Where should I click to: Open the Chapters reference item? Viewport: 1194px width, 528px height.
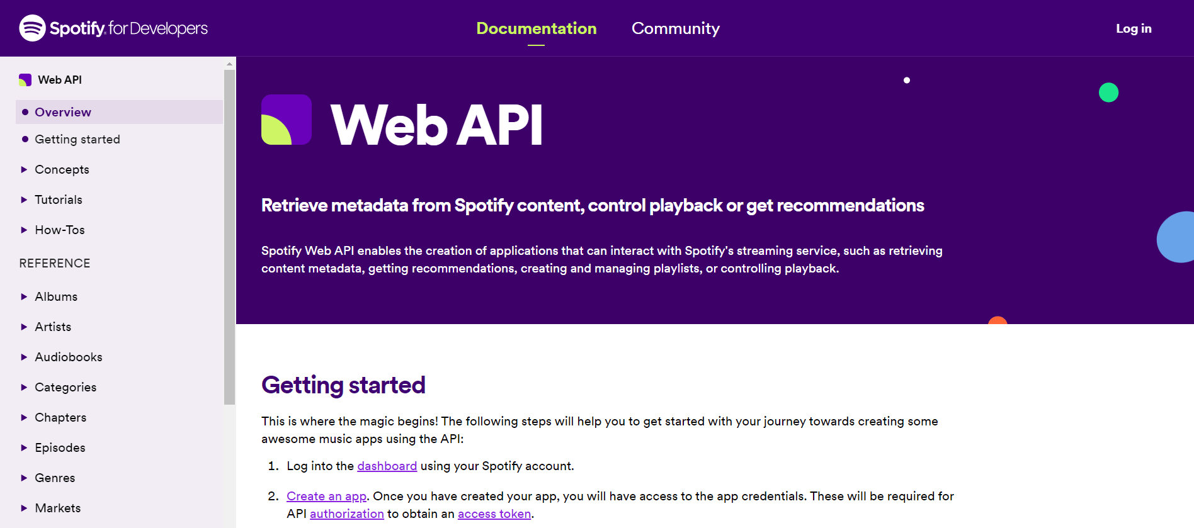(60, 417)
